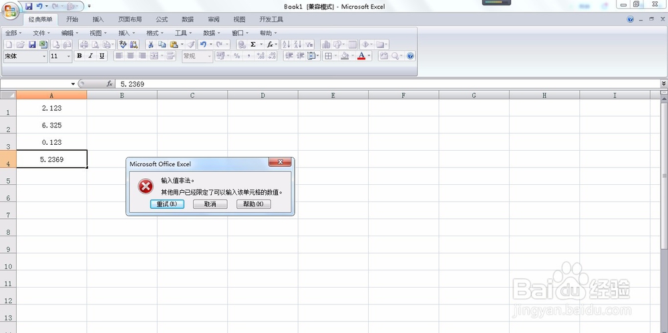Screen dimensions: 668x333
Task: Click the Sort Descending icon
Action: pos(297,44)
